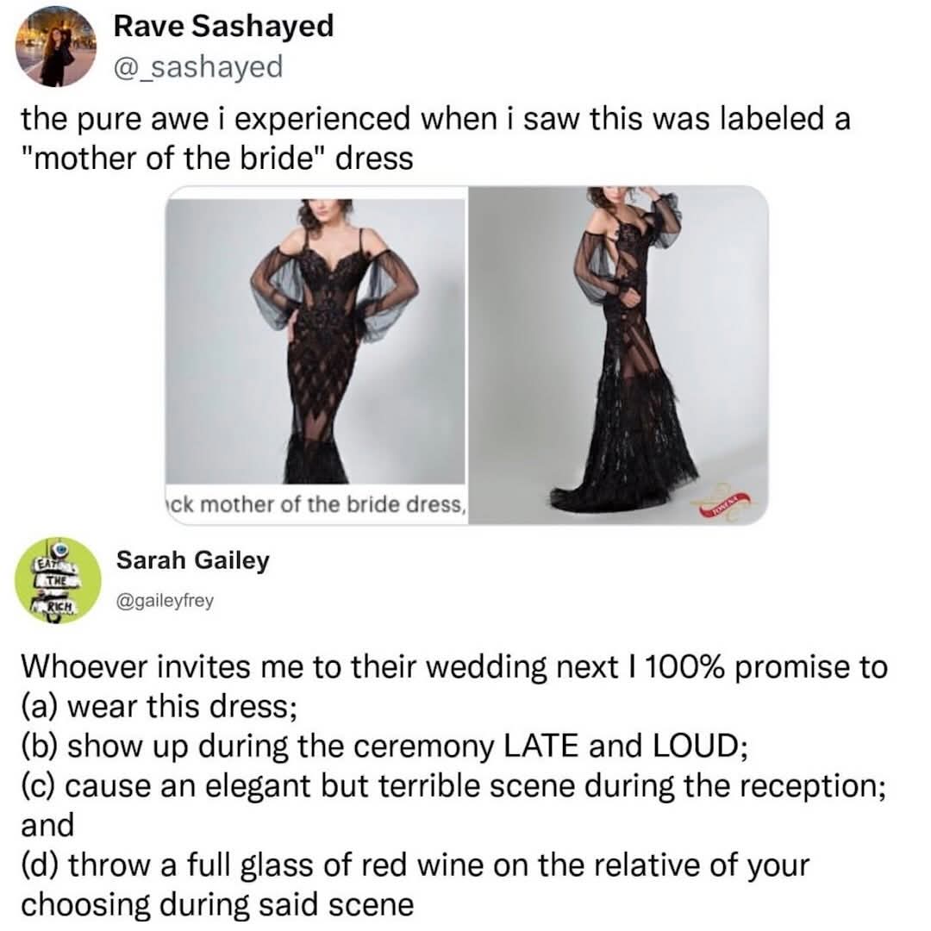Click Sarah Gailey's Eat The Rich avatar
The image size is (931, 931).
click(59, 581)
